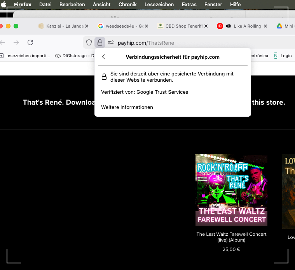
Task: Open the Firefox application menu
Action: (23, 4)
